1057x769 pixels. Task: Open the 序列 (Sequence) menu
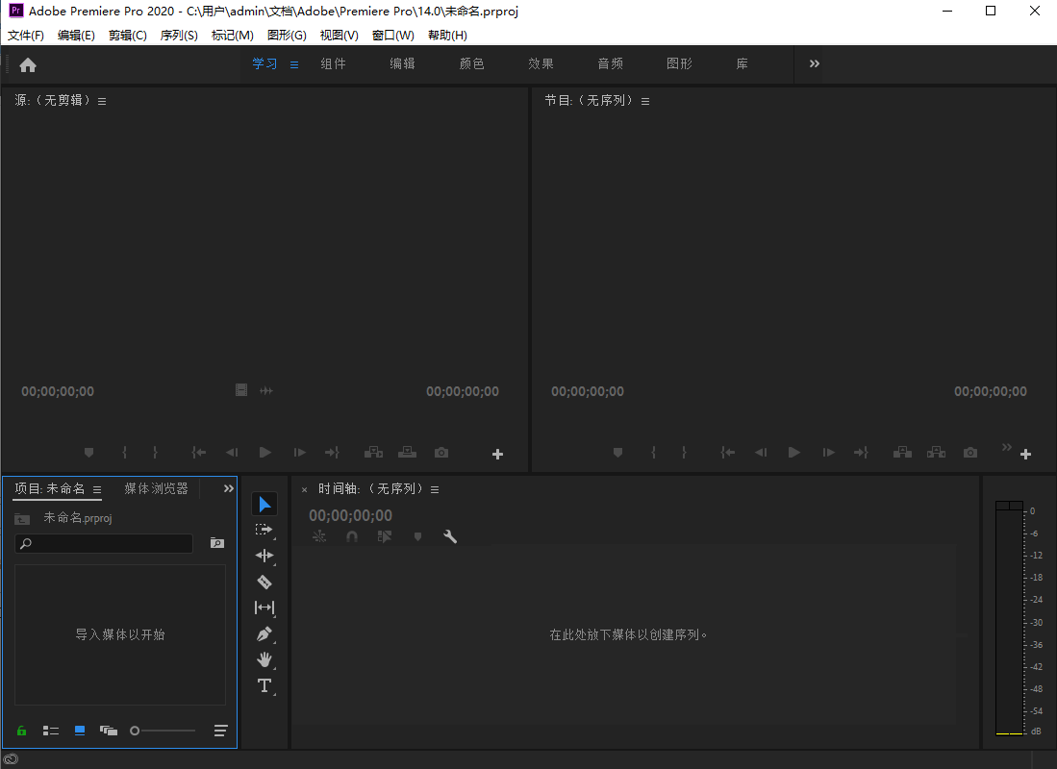[x=179, y=36]
